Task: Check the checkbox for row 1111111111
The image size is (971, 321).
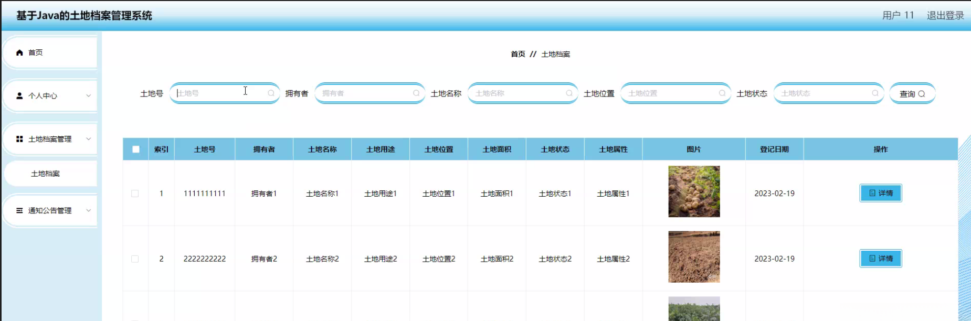Action: [x=135, y=194]
